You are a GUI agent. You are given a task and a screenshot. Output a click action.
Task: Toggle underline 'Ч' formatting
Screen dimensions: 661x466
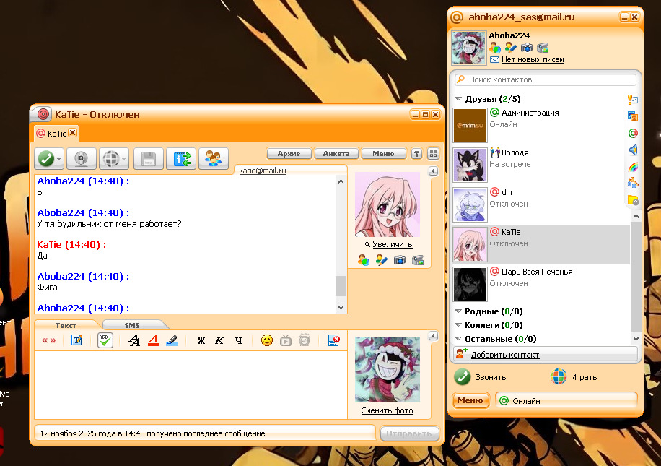pos(239,340)
